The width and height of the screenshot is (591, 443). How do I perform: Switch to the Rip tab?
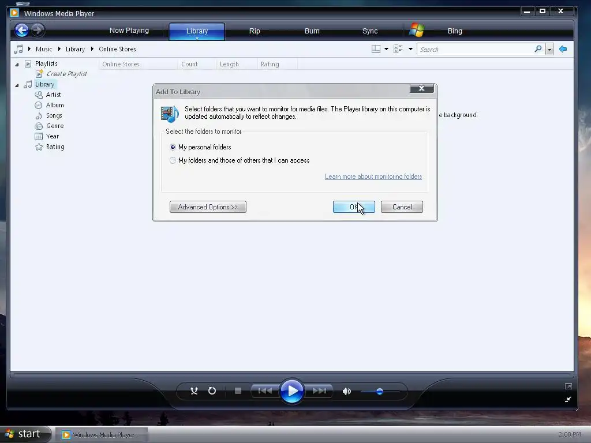tap(255, 31)
